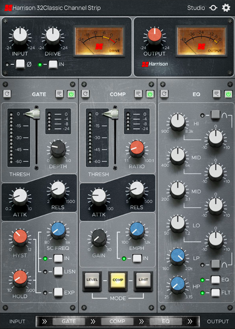Click the red OUTPUT knob

155,36
